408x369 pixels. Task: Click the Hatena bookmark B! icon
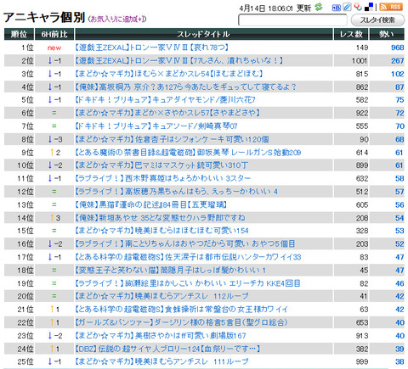[x=337, y=8]
